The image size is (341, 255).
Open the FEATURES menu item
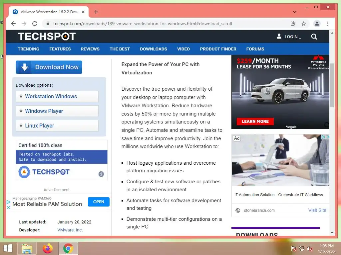coord(60,49)
